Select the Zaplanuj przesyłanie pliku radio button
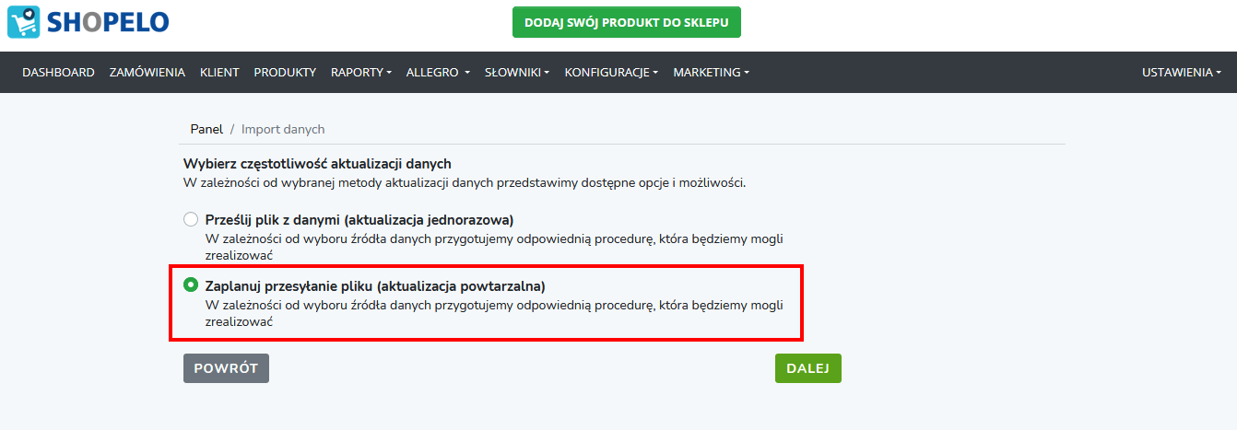1237x430 pixels. pos(191,285)
